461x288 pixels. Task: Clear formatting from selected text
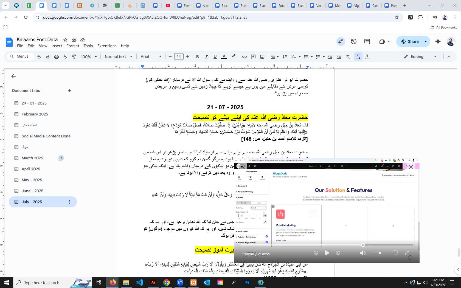(x=348, y=57)
